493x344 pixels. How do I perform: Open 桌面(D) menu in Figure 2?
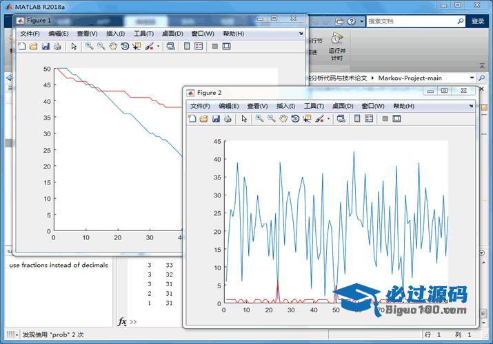(343, 106)
